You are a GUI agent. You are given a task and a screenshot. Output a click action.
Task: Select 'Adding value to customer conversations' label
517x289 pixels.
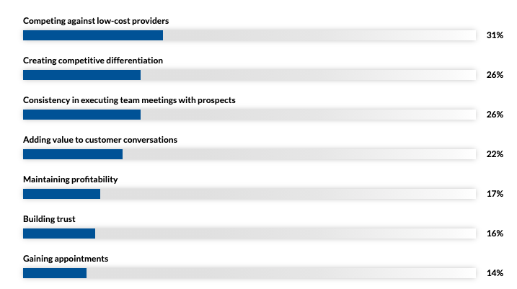(x=100, y=140)
